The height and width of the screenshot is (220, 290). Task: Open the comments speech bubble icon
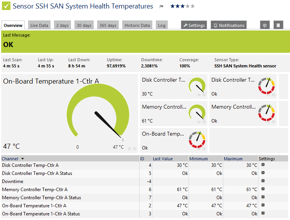[265, 25]
